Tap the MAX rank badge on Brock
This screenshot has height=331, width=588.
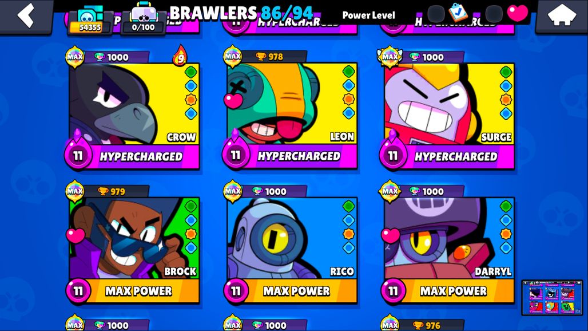pyautogui.click(x=75, y=191)
